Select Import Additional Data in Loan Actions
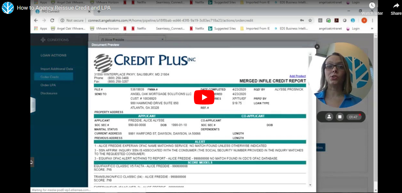The height and width of the screenshot is (193, 402). click(57, 69)
